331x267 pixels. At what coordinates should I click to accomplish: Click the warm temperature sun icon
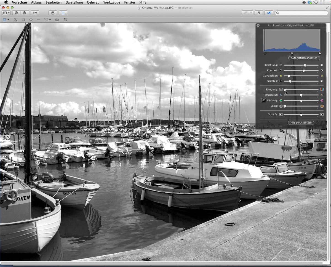pos(322,95)
